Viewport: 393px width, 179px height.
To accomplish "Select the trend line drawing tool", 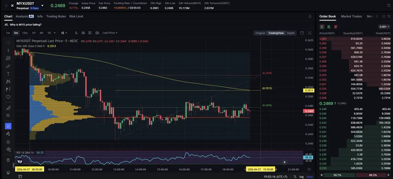I will (x=8, y=50).
